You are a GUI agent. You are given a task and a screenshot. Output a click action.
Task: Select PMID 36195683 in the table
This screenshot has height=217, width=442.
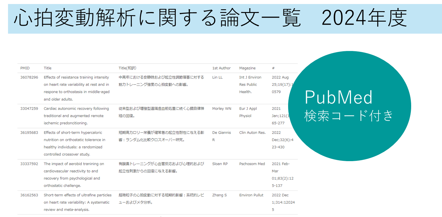click(29, 133)
